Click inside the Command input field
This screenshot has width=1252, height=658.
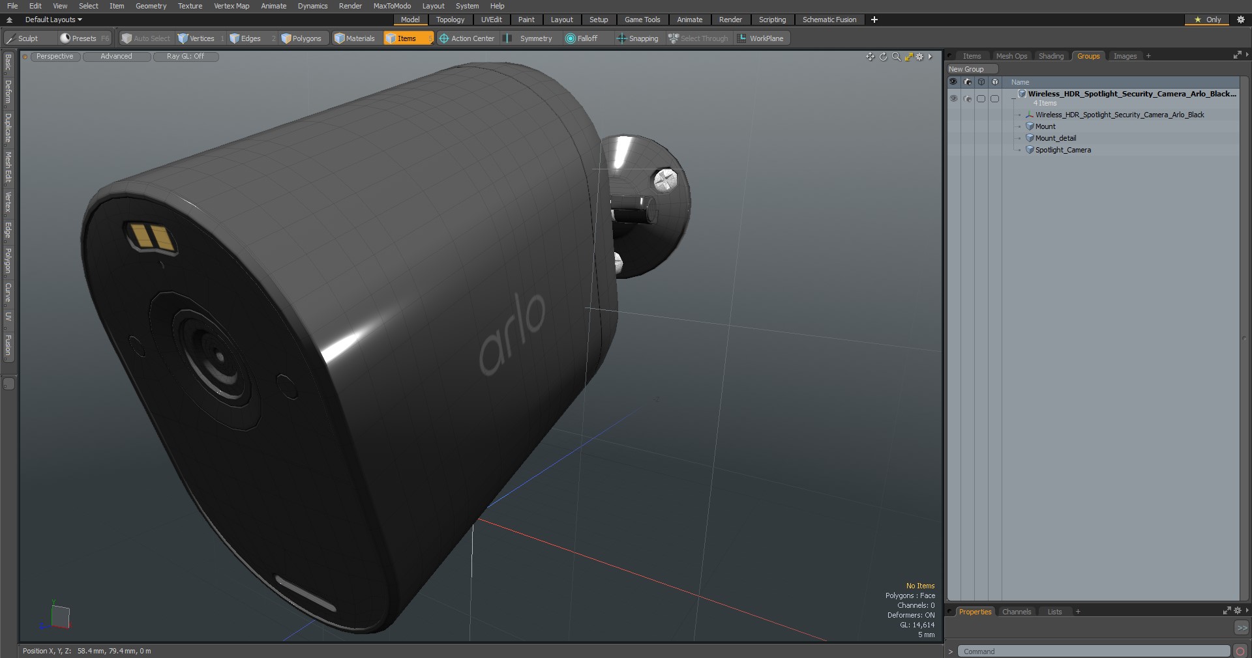click(x=1094, y=651)
